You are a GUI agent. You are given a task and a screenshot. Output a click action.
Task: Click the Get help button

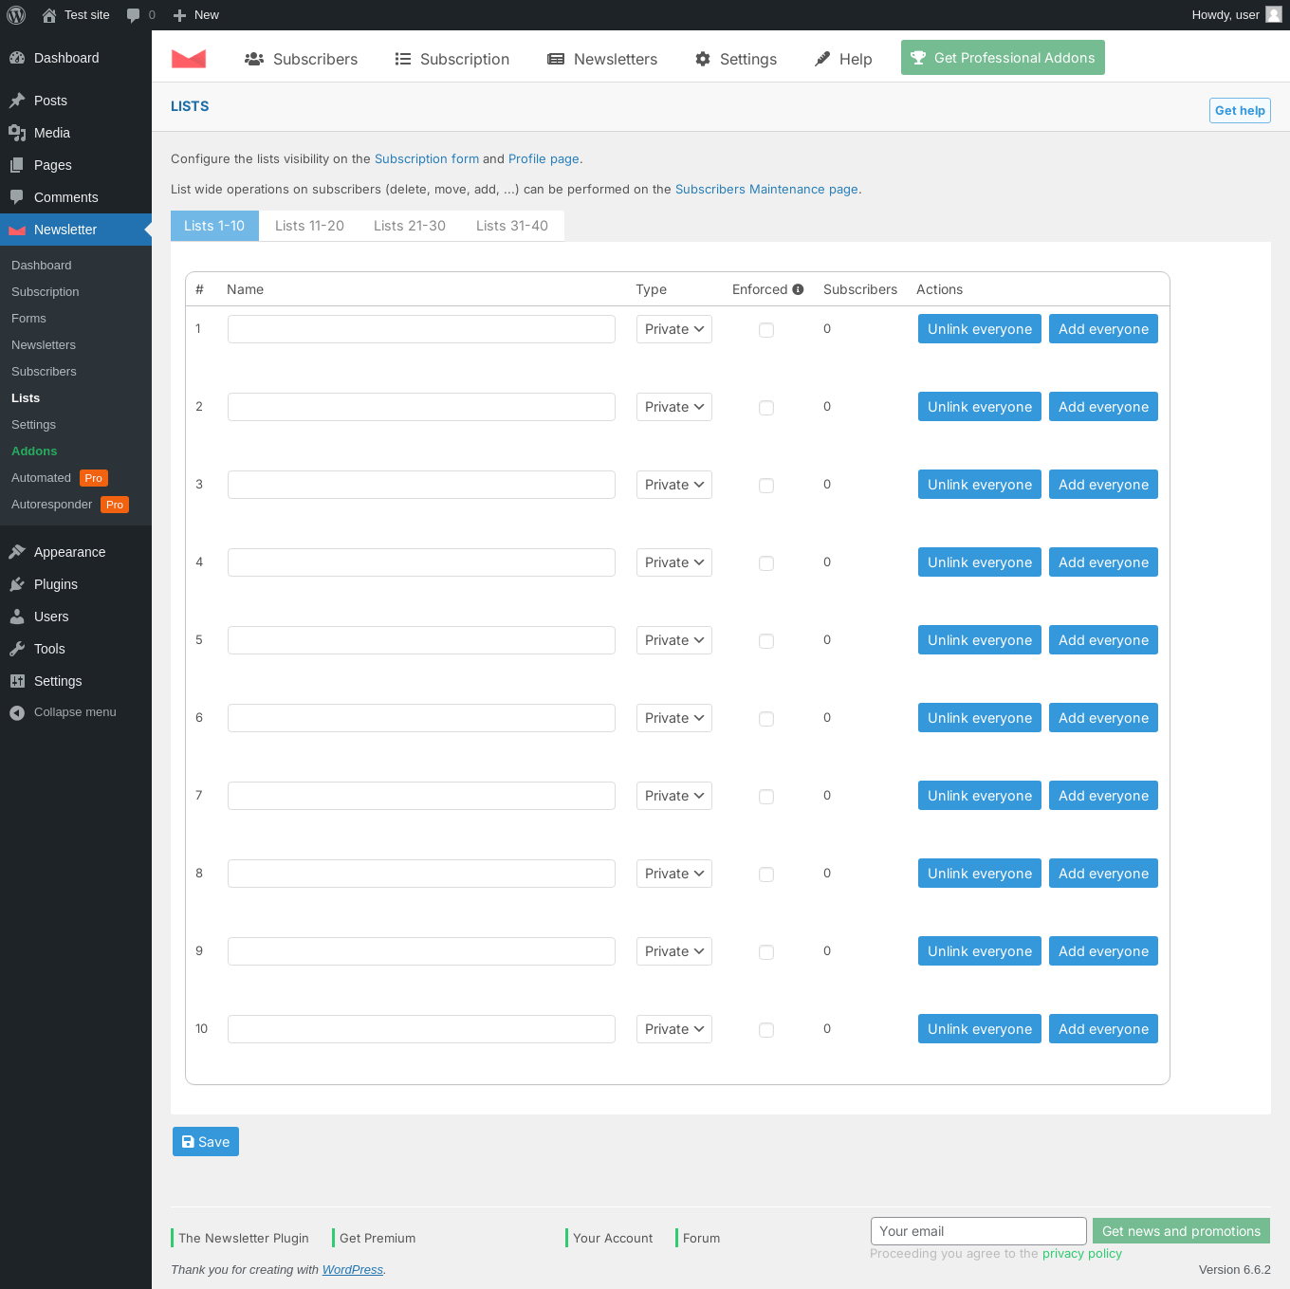(1240, 110)
